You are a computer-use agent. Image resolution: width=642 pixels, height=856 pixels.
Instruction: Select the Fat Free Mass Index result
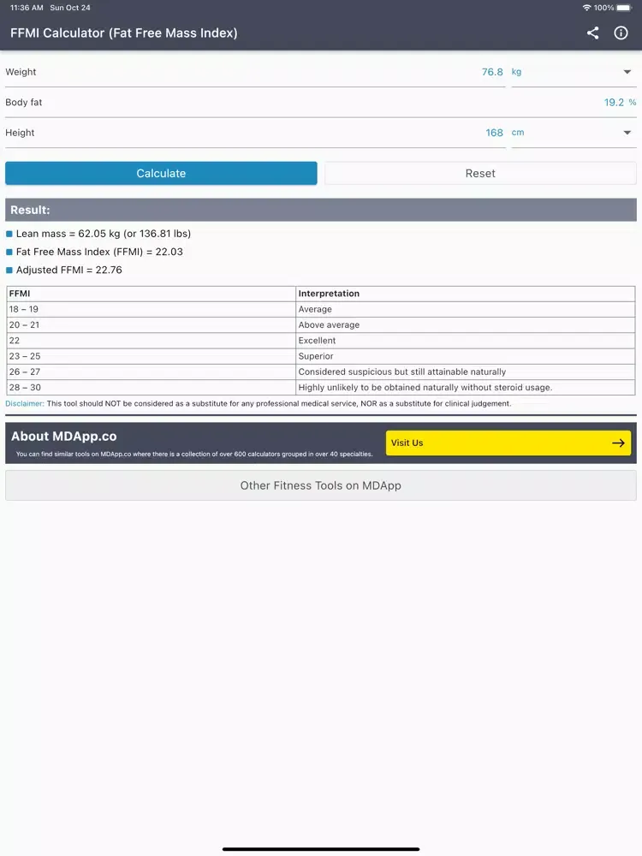click(99, 252)
